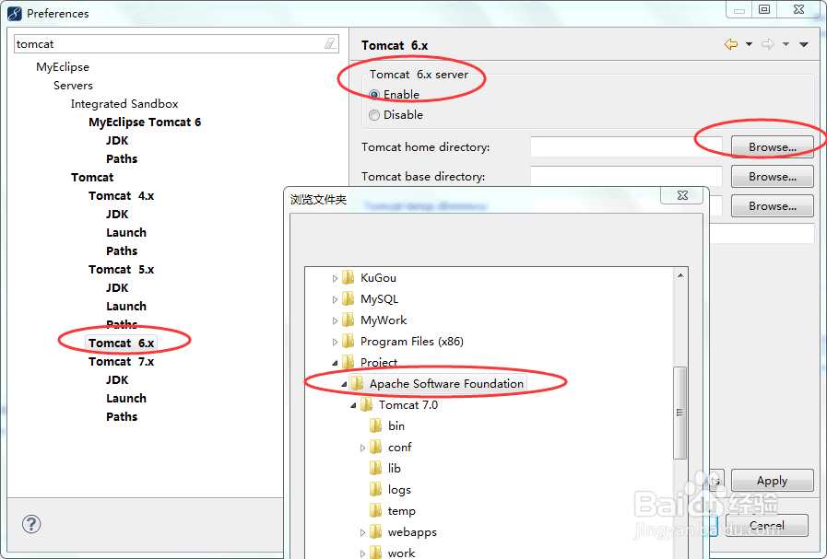Click the folder list scrollbar thumb
The image size is (827, 559).
point(679,413)
